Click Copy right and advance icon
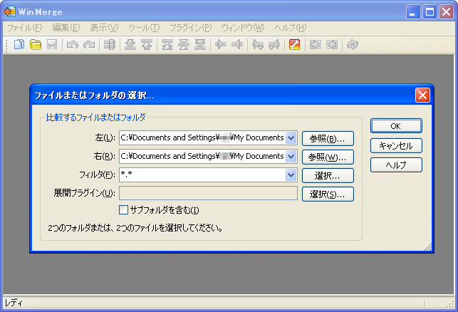The width and height of the screenshot is (458, 312). coord(258,45)
